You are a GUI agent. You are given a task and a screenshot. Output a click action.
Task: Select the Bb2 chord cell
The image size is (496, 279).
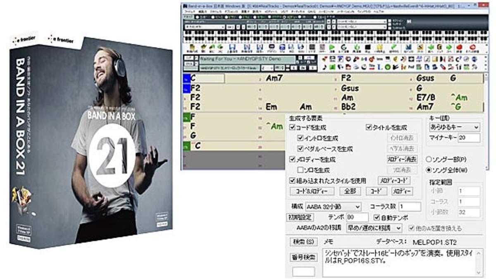pyautogui.click(x=349, y=107)
